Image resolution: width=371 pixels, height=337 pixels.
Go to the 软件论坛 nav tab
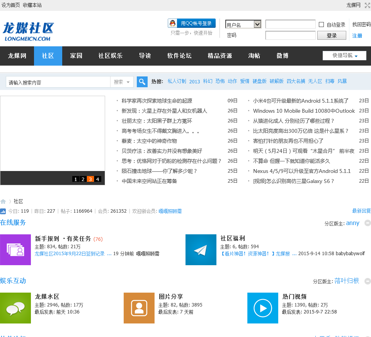[179, 56]
